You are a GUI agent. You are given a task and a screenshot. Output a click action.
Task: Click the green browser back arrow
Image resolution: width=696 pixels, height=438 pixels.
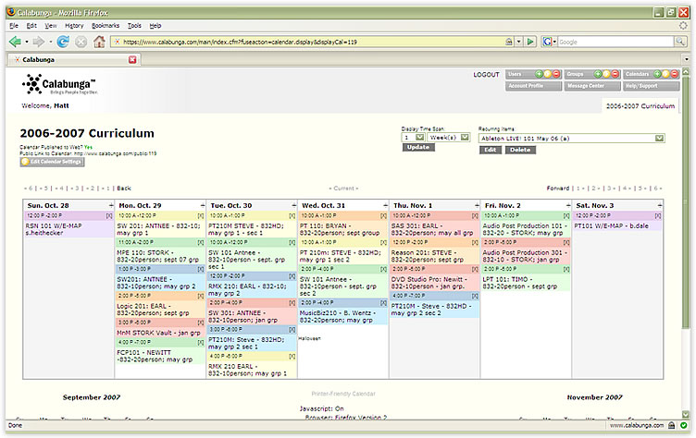(16, 42)
